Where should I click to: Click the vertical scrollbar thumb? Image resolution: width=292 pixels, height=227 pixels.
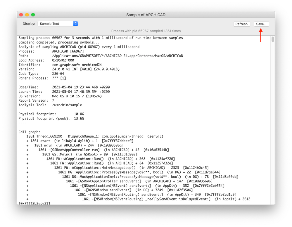(273, 39)
